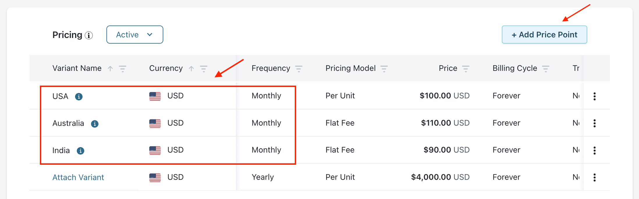Select the $4,000.00 USD price cell

point(440,177)
